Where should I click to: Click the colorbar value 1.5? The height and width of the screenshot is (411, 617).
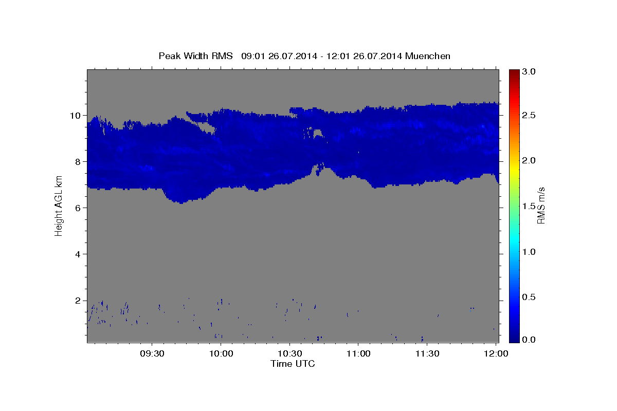[x=529, y=206]
